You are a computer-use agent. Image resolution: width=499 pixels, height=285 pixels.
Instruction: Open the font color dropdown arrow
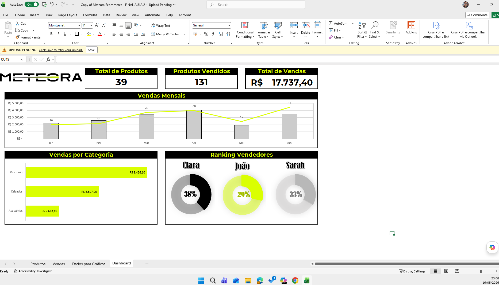tap(105, 34)
